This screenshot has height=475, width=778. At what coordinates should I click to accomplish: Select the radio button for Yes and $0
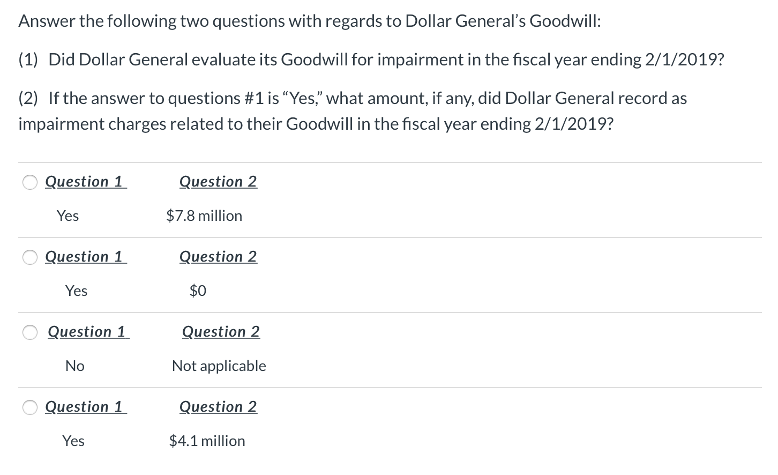click(30, 257)
